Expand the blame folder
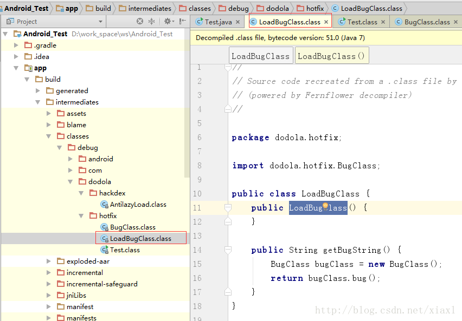 (x=49, y=125)
